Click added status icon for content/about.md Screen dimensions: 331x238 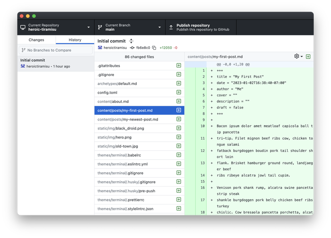click(x=179, y=102)
